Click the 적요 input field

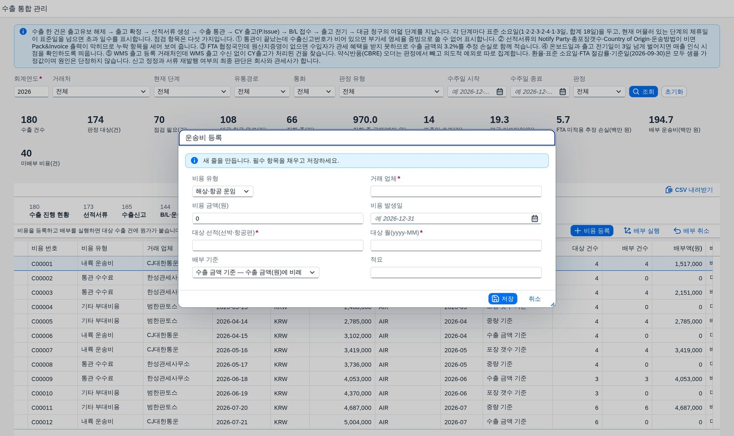point(456,272)
